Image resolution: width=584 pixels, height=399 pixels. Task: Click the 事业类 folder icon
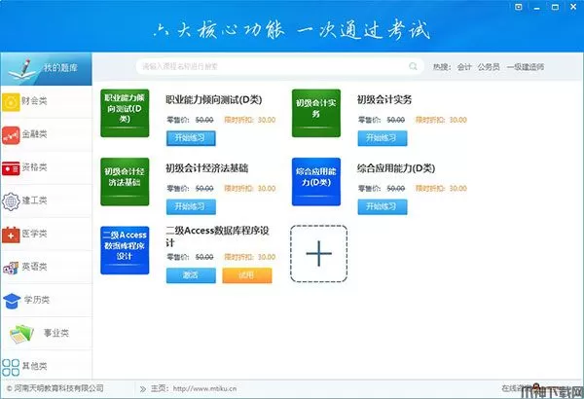point(21,334)
